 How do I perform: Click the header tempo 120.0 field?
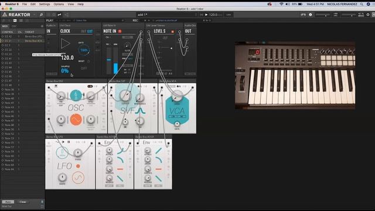coord(214,15)
